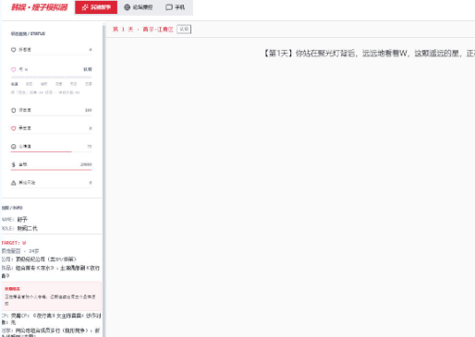The width and height of the screenshot is (475, 337).
Task: Open the globe forum monitoring tab
Action: (139, 7)
